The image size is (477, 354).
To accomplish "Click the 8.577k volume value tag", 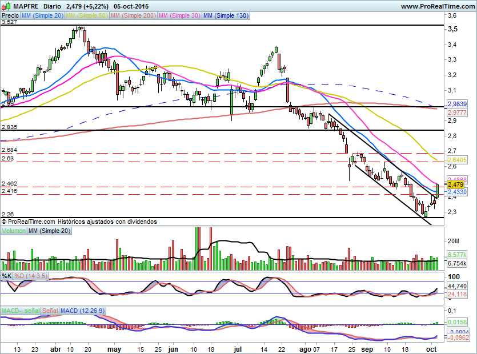I will (457, 255).
